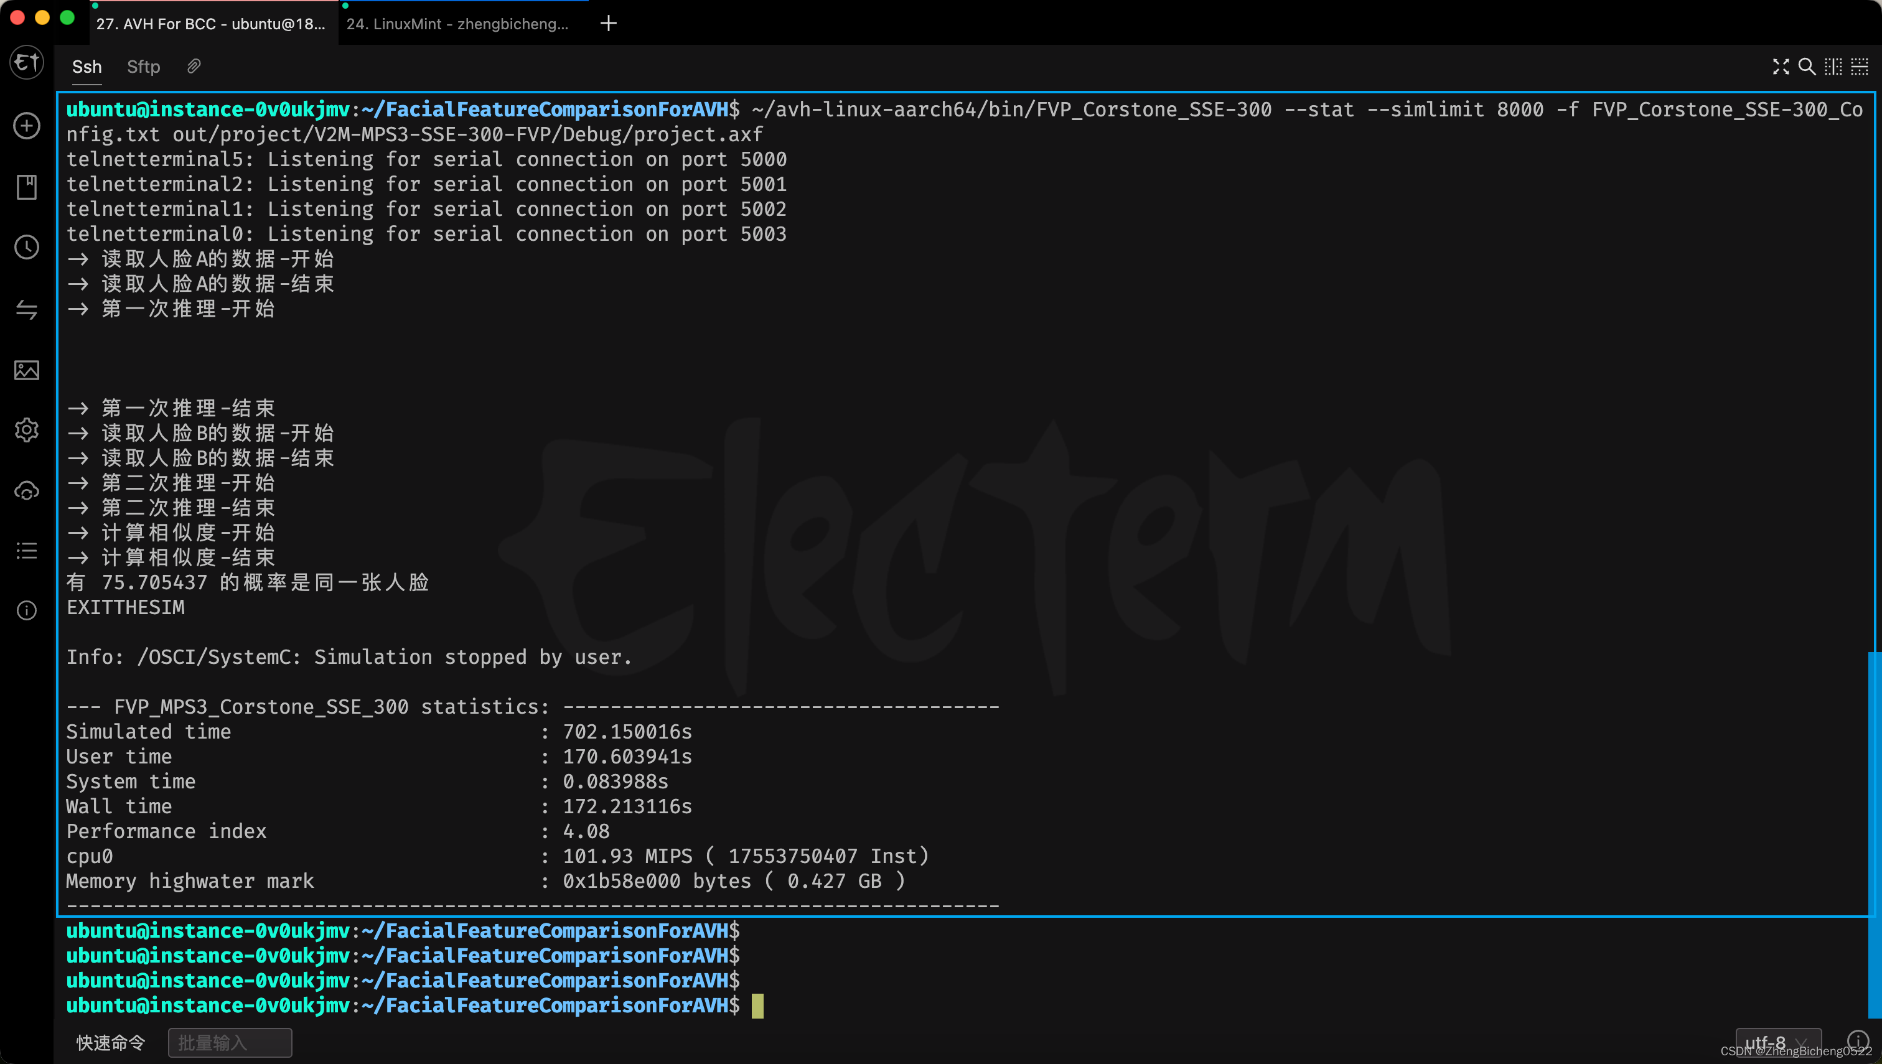
Task: Click '0x1b58e000 bytes' memory value
Action: pos(657,880)
